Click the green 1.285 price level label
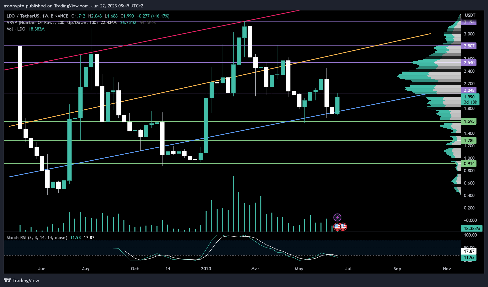The image size is (488, 287). 469,141
